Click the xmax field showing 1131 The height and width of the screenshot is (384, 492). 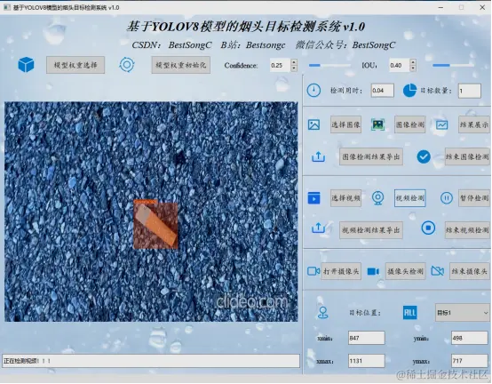367,361
